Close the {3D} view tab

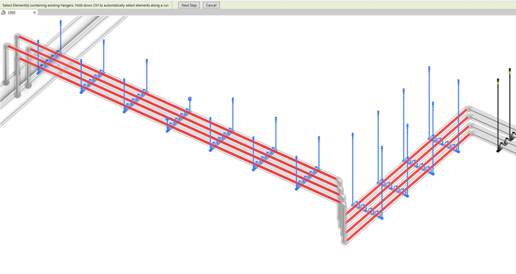(34, 13)
